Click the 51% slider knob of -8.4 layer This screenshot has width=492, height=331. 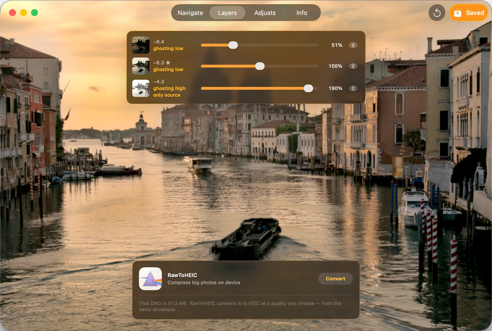233,45
